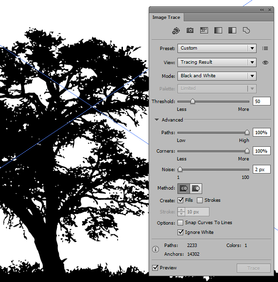Viewport: 278px width, 282px height.
Task: Click the Outline preset icon
Action: (x=246, y=31)
